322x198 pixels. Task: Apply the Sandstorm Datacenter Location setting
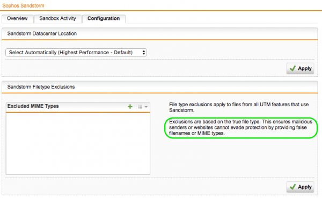[300, 68]
